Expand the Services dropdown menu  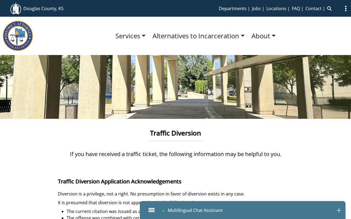(x=131, y=36)
